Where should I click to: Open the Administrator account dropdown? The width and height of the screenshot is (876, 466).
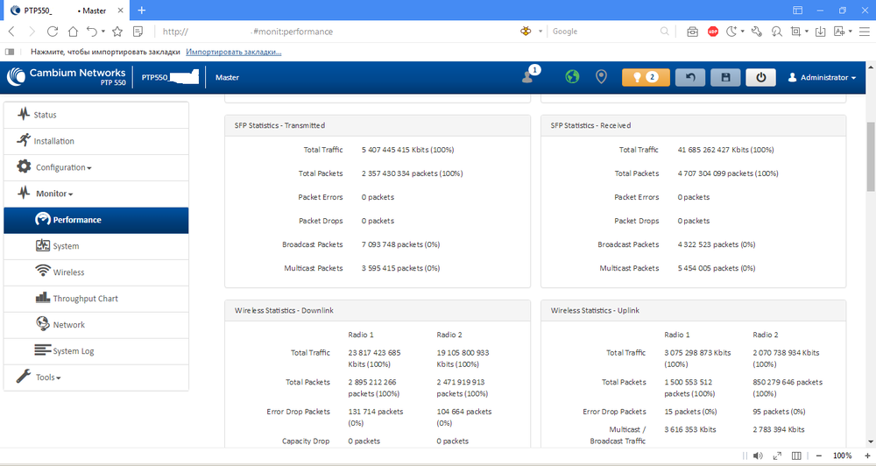822,78
